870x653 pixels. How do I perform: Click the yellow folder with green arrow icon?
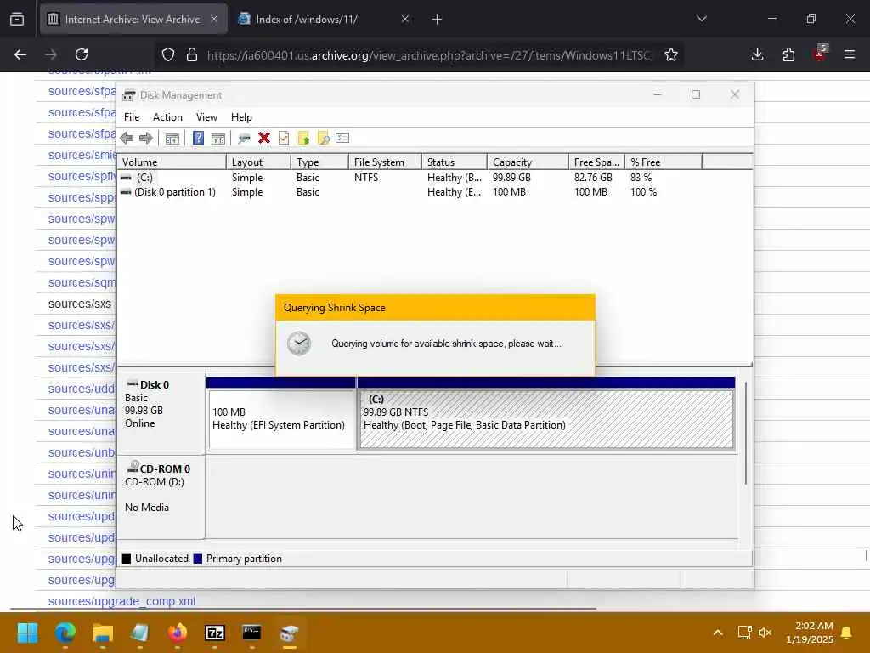[303, 138]
